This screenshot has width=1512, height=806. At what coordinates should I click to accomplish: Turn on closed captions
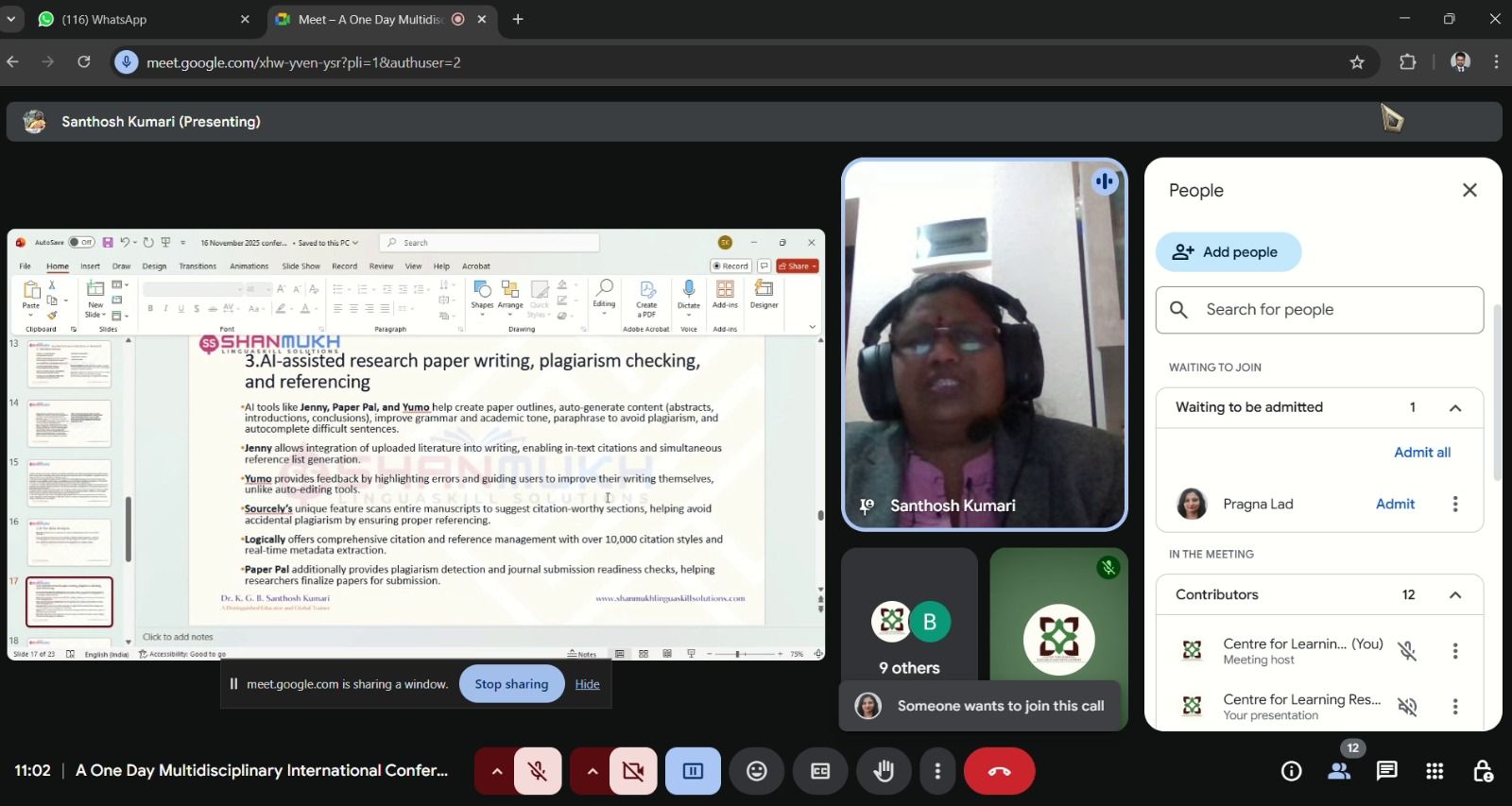(820, 771)
